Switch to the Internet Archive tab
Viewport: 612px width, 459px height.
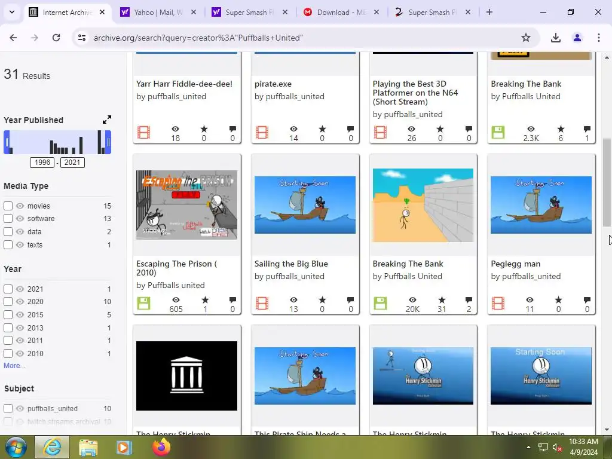pyautogui.click(x=67, y=12)
